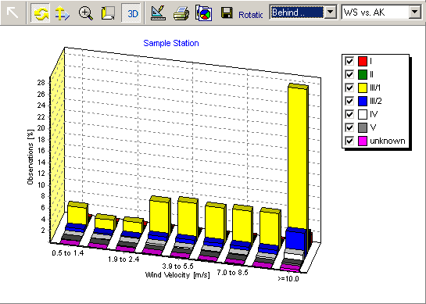Click the arrow pointer tool icon

tap(13, 13)
